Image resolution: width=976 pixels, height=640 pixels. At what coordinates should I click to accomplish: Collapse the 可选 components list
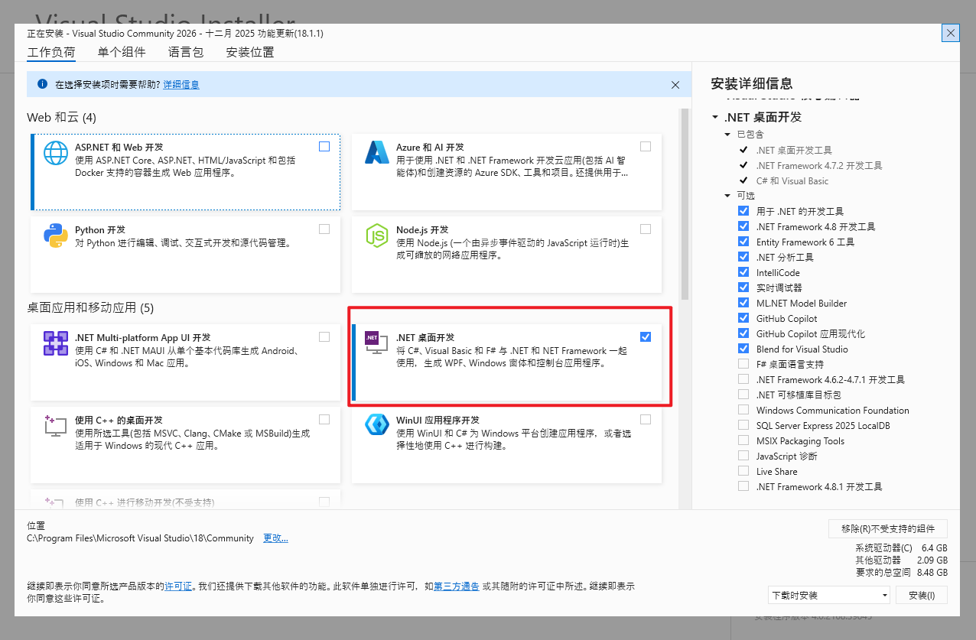727,196
